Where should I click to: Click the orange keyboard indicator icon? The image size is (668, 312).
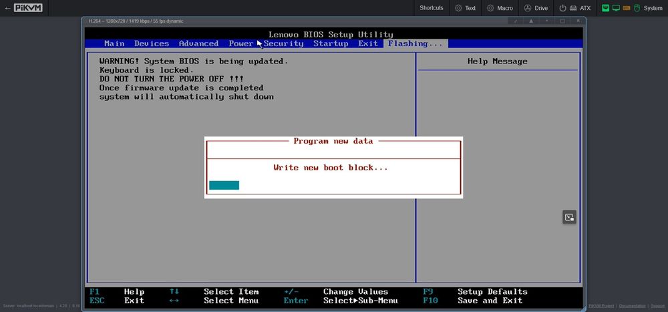coord(627,7)
